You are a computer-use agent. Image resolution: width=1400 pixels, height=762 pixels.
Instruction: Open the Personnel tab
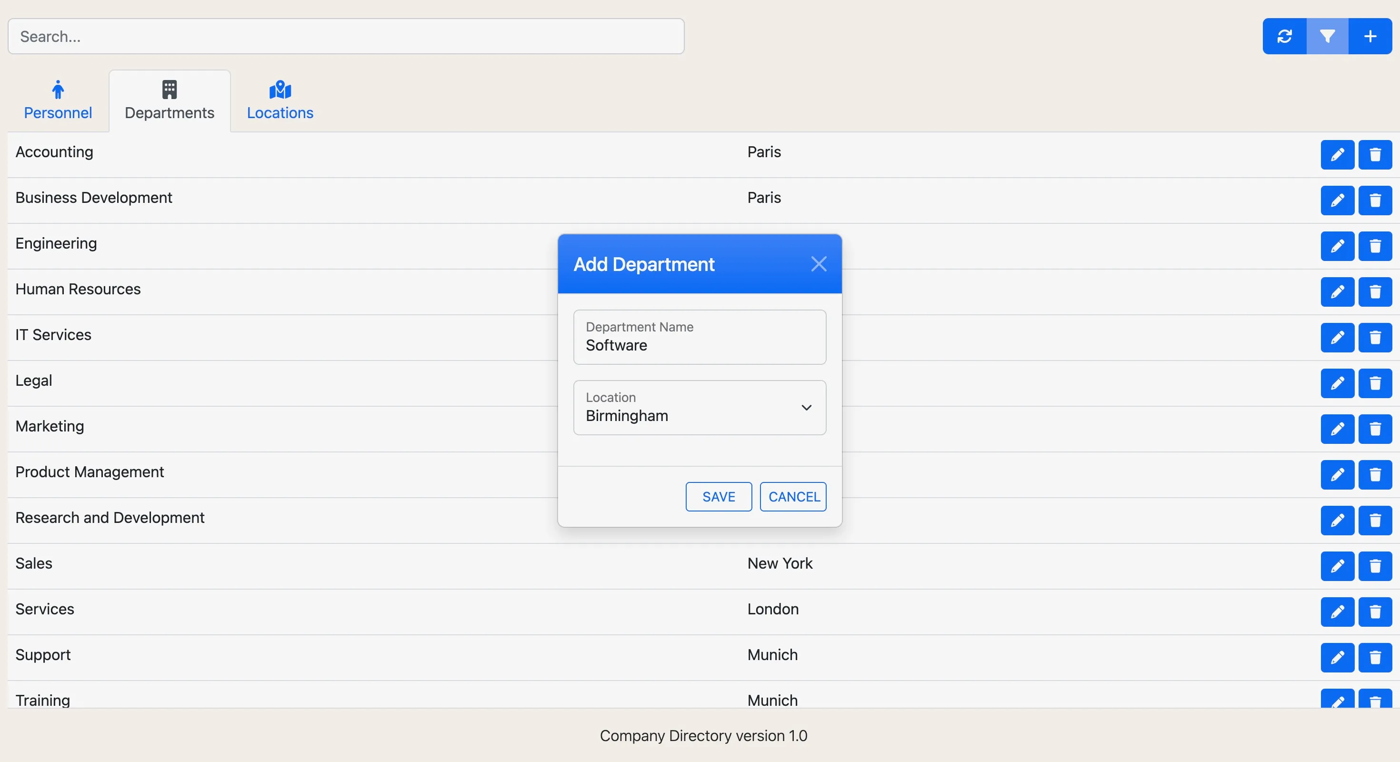pyautogui.click(x=58, y=100)
